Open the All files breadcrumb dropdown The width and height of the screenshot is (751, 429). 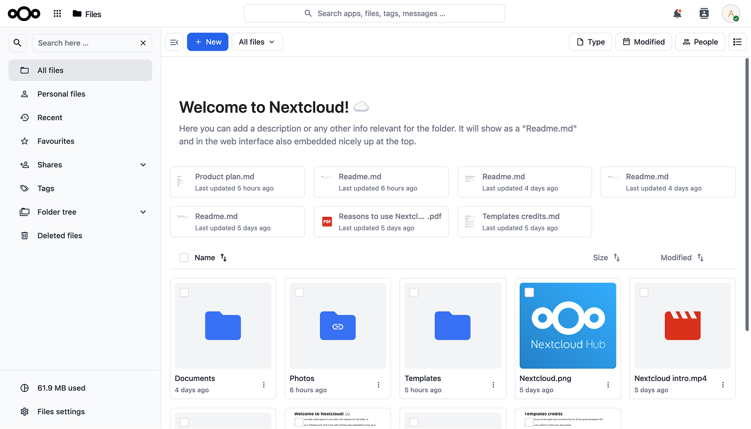pos(257,42)
